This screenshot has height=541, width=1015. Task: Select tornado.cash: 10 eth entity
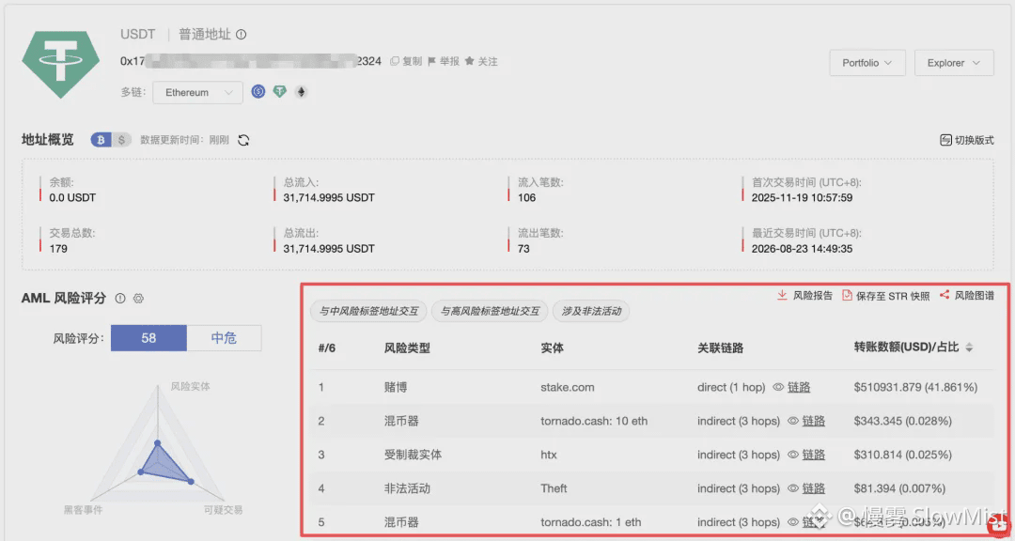(x=594, y=421)
